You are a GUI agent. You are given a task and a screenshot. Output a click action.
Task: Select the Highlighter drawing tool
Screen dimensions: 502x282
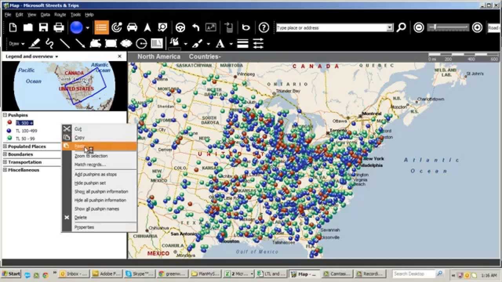(35, 43)
